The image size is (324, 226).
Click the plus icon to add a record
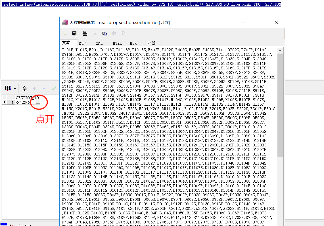coord(34,88)
